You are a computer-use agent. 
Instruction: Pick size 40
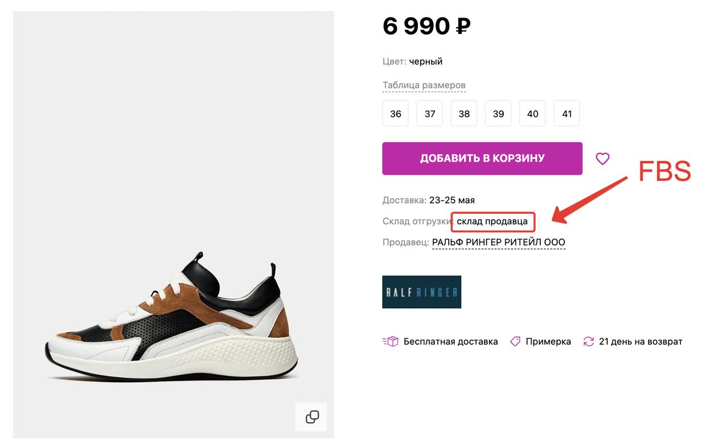(x=533, y=113)
